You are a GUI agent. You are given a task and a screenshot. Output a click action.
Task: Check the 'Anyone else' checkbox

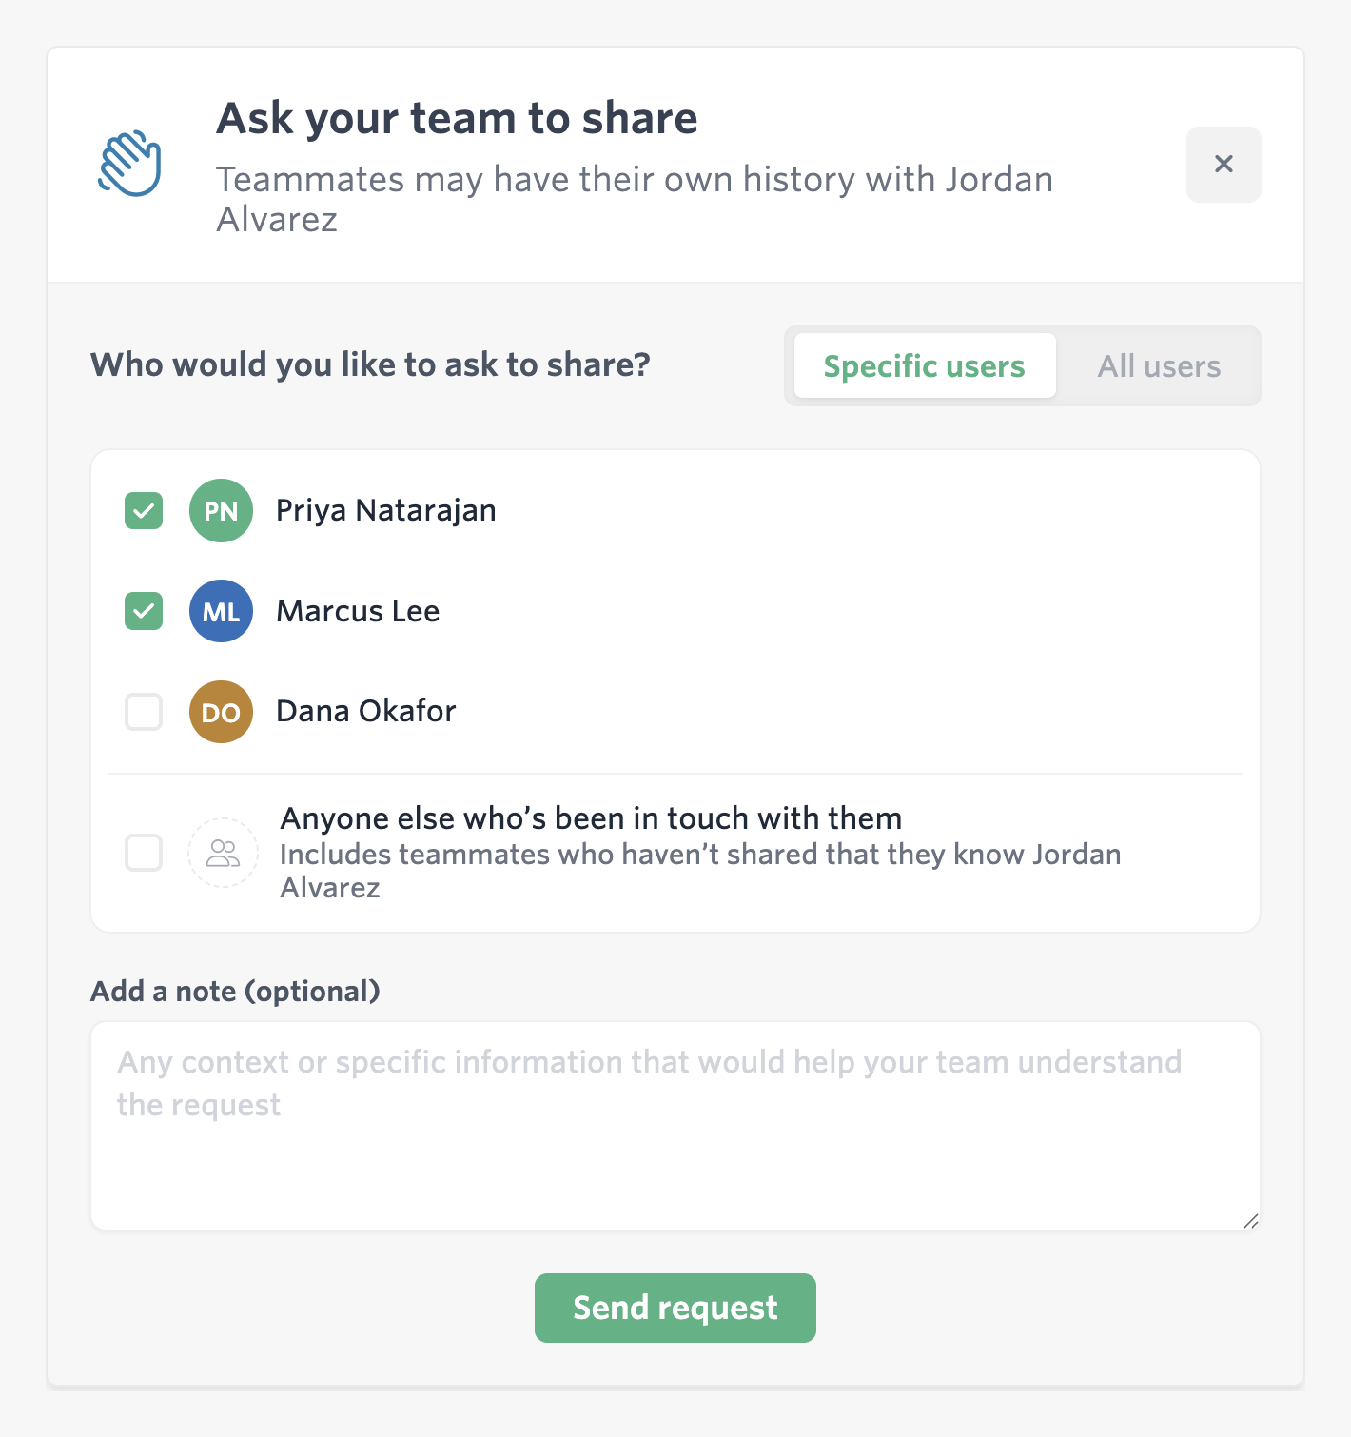pyautogui.click(x=144, y=853)
